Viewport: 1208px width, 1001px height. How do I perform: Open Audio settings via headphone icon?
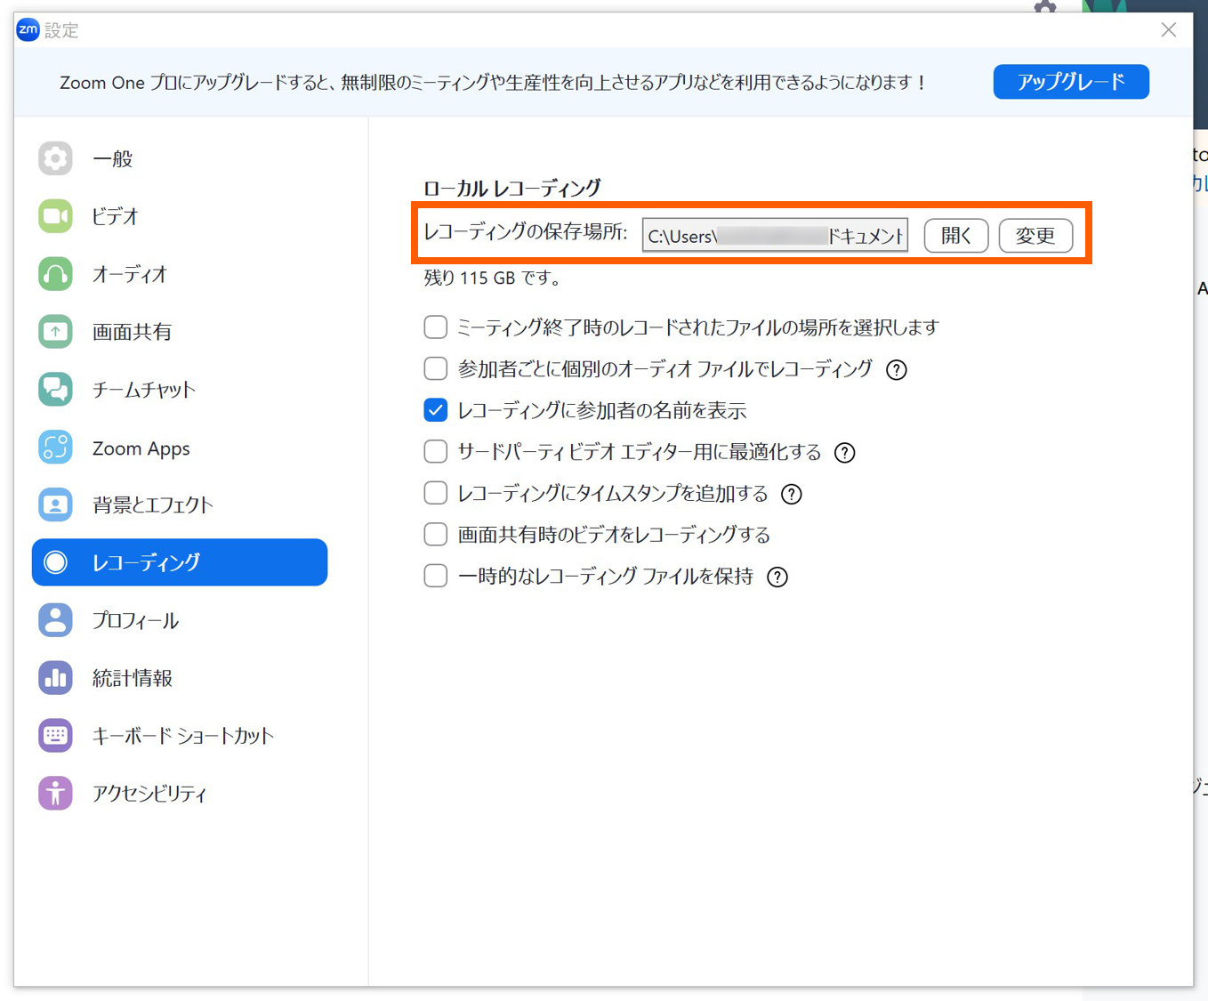pyautogui.click(x=55, y=274)
